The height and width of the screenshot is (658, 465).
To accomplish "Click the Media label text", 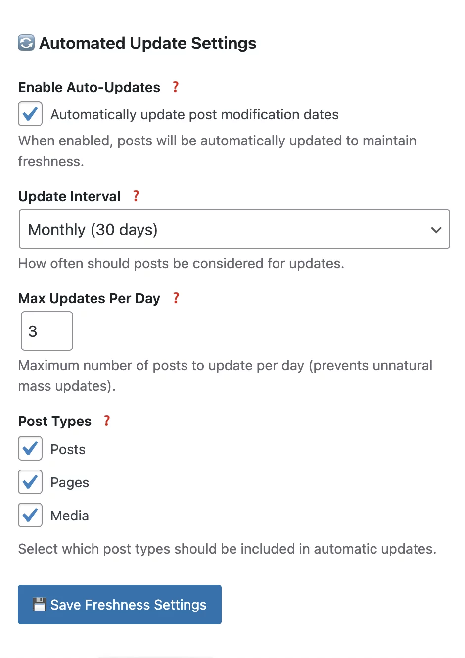I will point(70,516).
